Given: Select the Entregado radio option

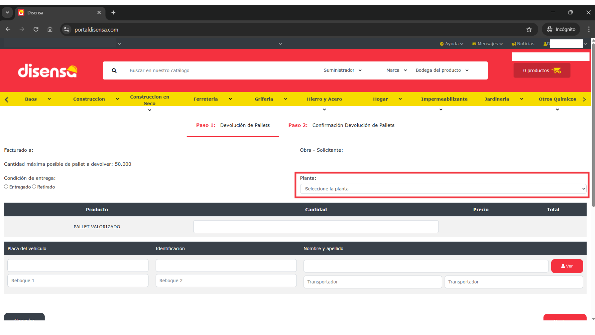Looking at the screenshot, I should [6, 187].
